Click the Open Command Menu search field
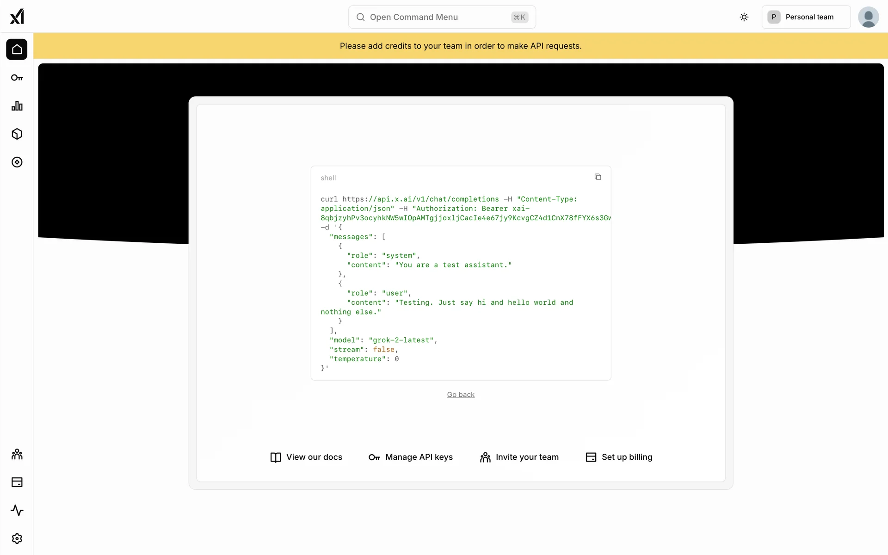The height and width of the screenshot is (555, 888). coord(442,17)
